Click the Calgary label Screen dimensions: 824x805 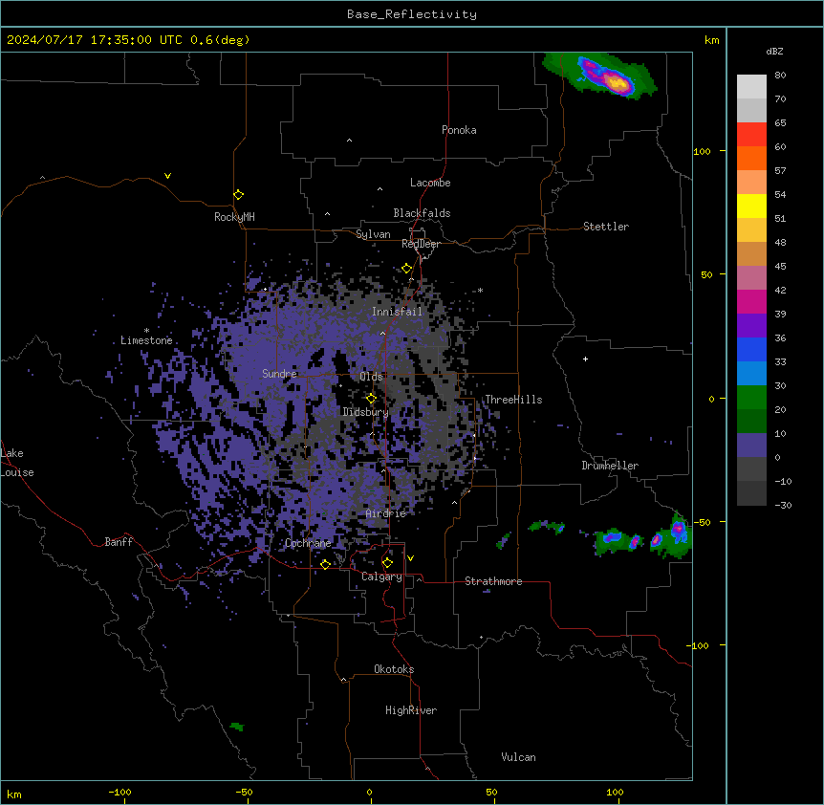381,577
